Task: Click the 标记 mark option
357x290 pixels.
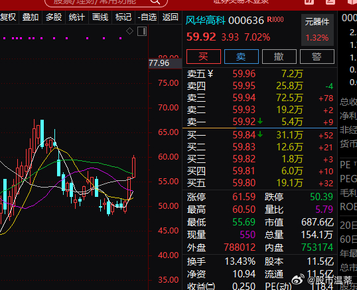Action: coord(123,17)
